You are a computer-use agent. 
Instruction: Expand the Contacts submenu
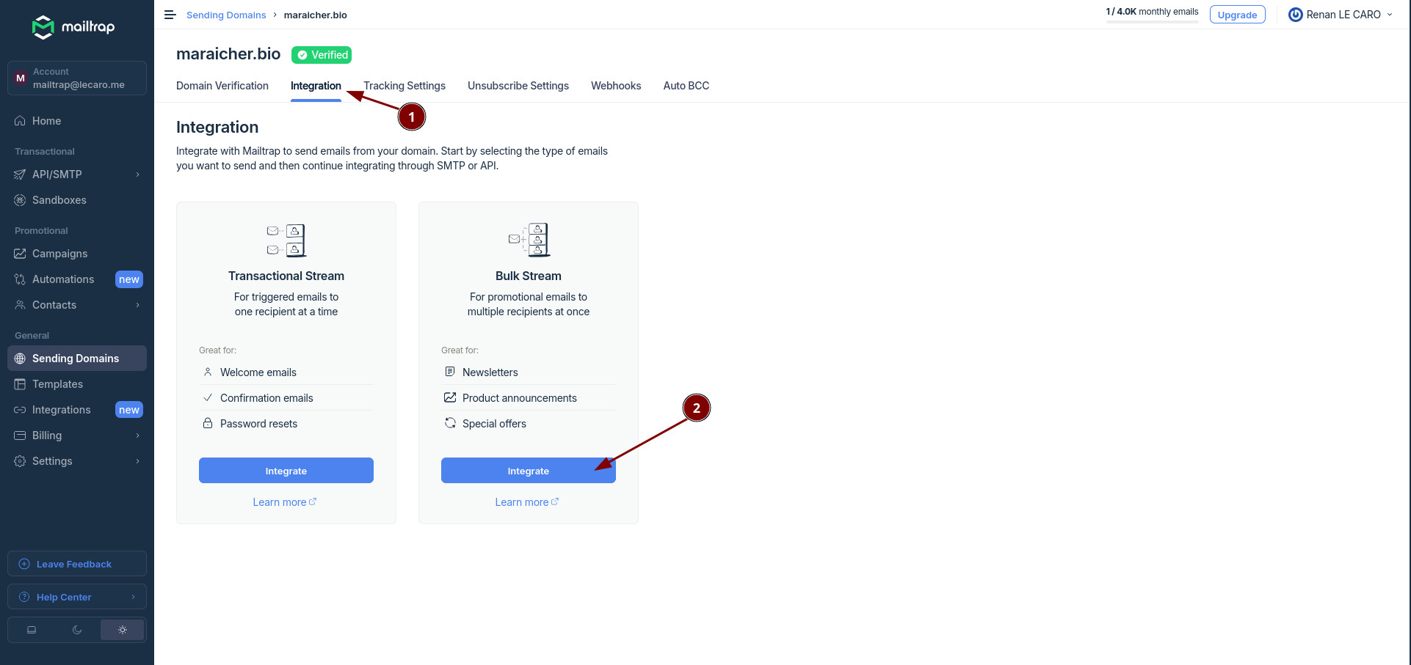click(137, 305)
